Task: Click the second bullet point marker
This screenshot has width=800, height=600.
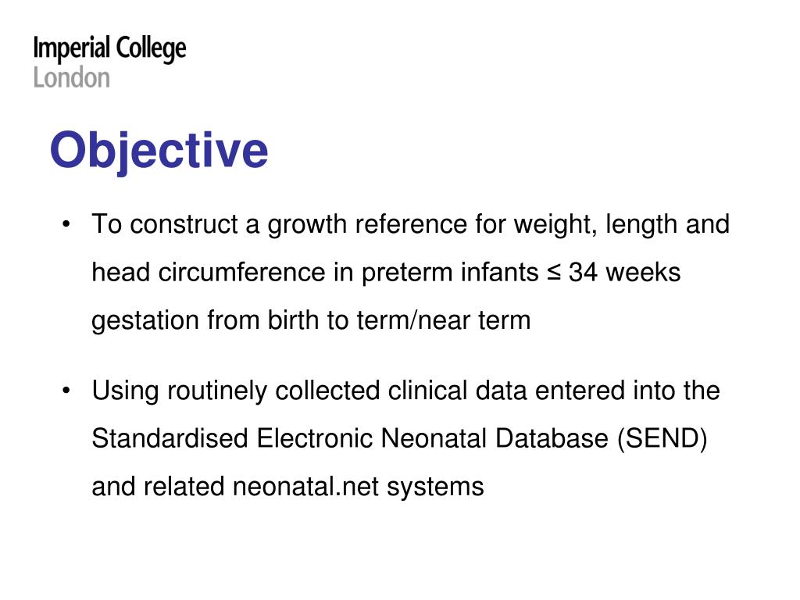Action: (66, 391)
